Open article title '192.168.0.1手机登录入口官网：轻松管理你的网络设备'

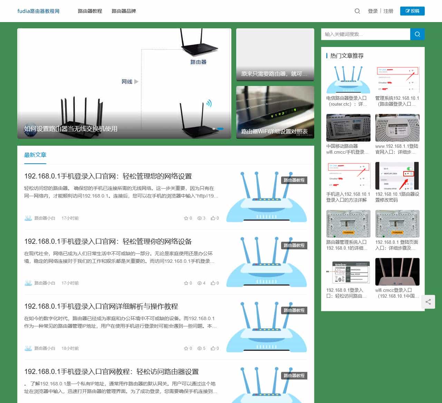point(108,241)
